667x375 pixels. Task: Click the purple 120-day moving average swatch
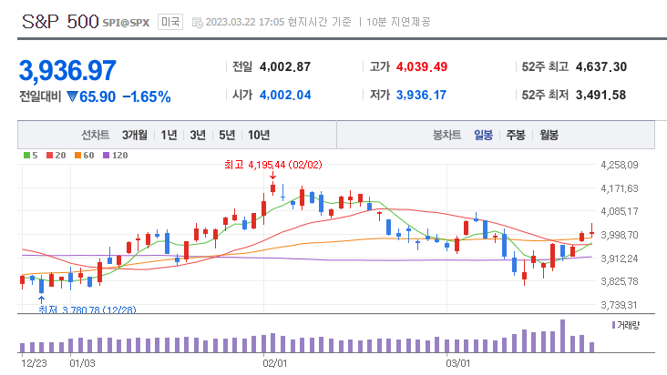[x=107, y=156]
